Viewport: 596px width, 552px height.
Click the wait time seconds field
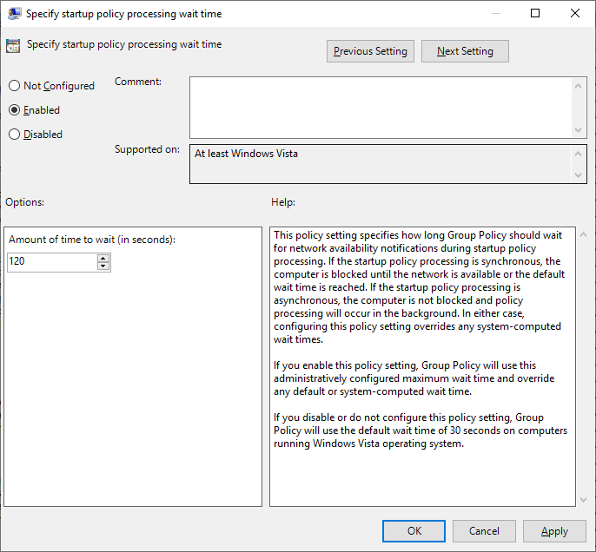click(52, 262)
